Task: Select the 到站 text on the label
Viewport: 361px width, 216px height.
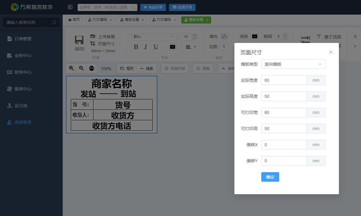Action: click(128, 94)
